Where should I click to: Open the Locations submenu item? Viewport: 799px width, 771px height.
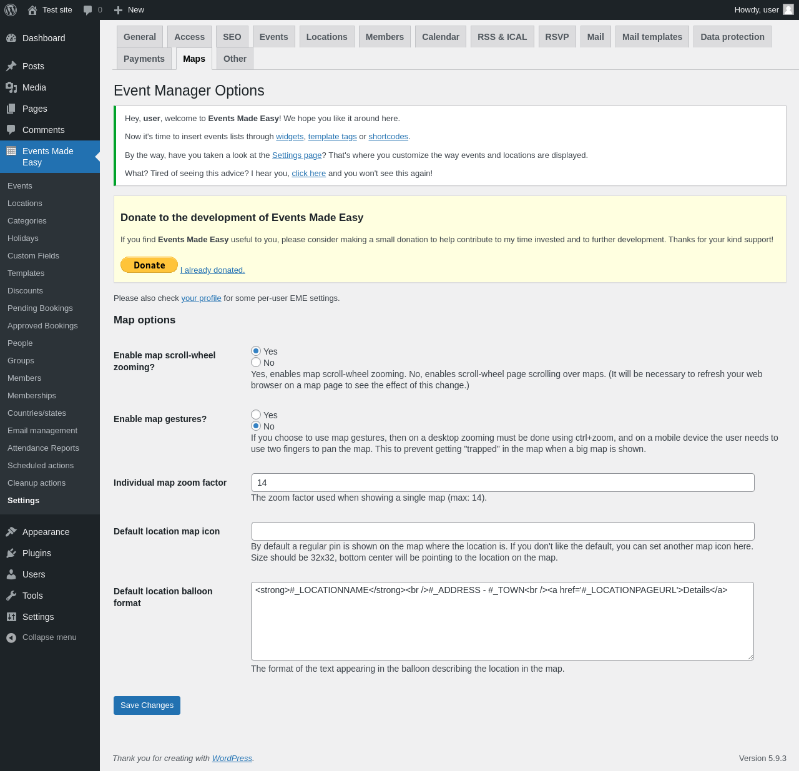pos(50,204)
